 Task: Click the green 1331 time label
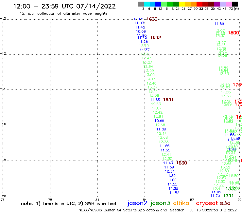228,196
